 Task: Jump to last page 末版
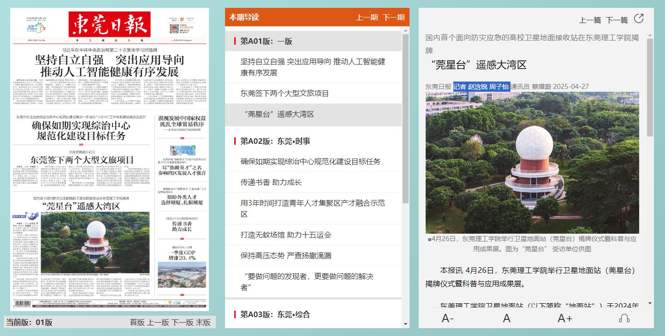tap(203, 322)
